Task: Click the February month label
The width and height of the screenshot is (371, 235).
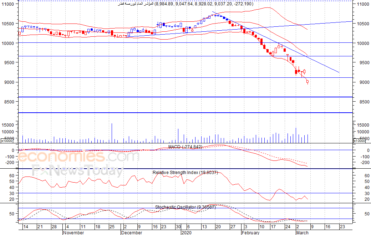Action: click(250, 233)
